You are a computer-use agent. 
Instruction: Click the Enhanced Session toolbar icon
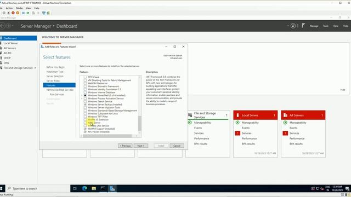44,13
